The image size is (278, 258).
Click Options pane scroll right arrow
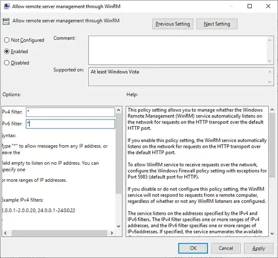point(112,233)
